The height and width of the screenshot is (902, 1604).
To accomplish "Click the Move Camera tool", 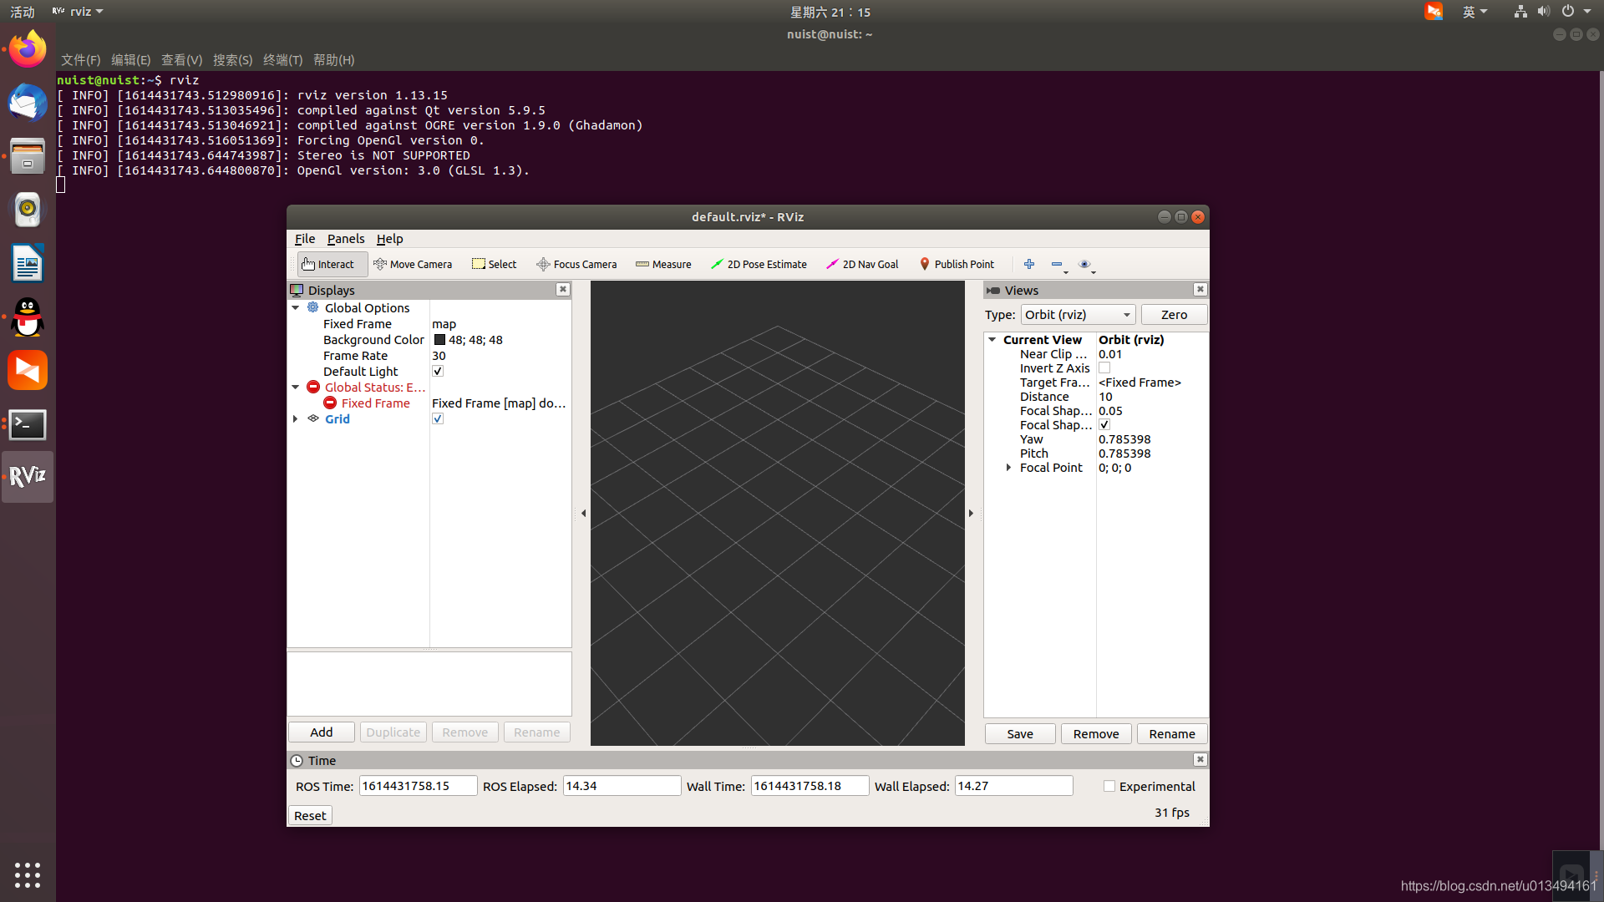I will [x=414, y=264].
